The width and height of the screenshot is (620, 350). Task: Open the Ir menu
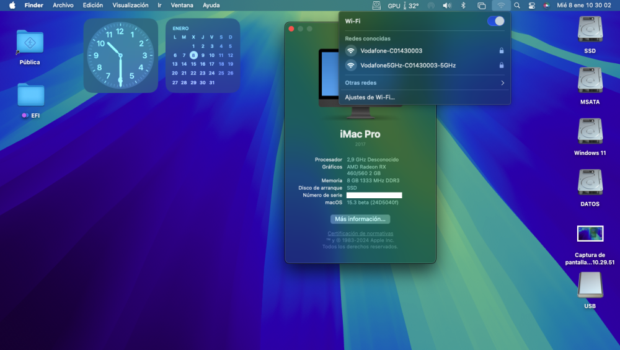tap(160, 6)
